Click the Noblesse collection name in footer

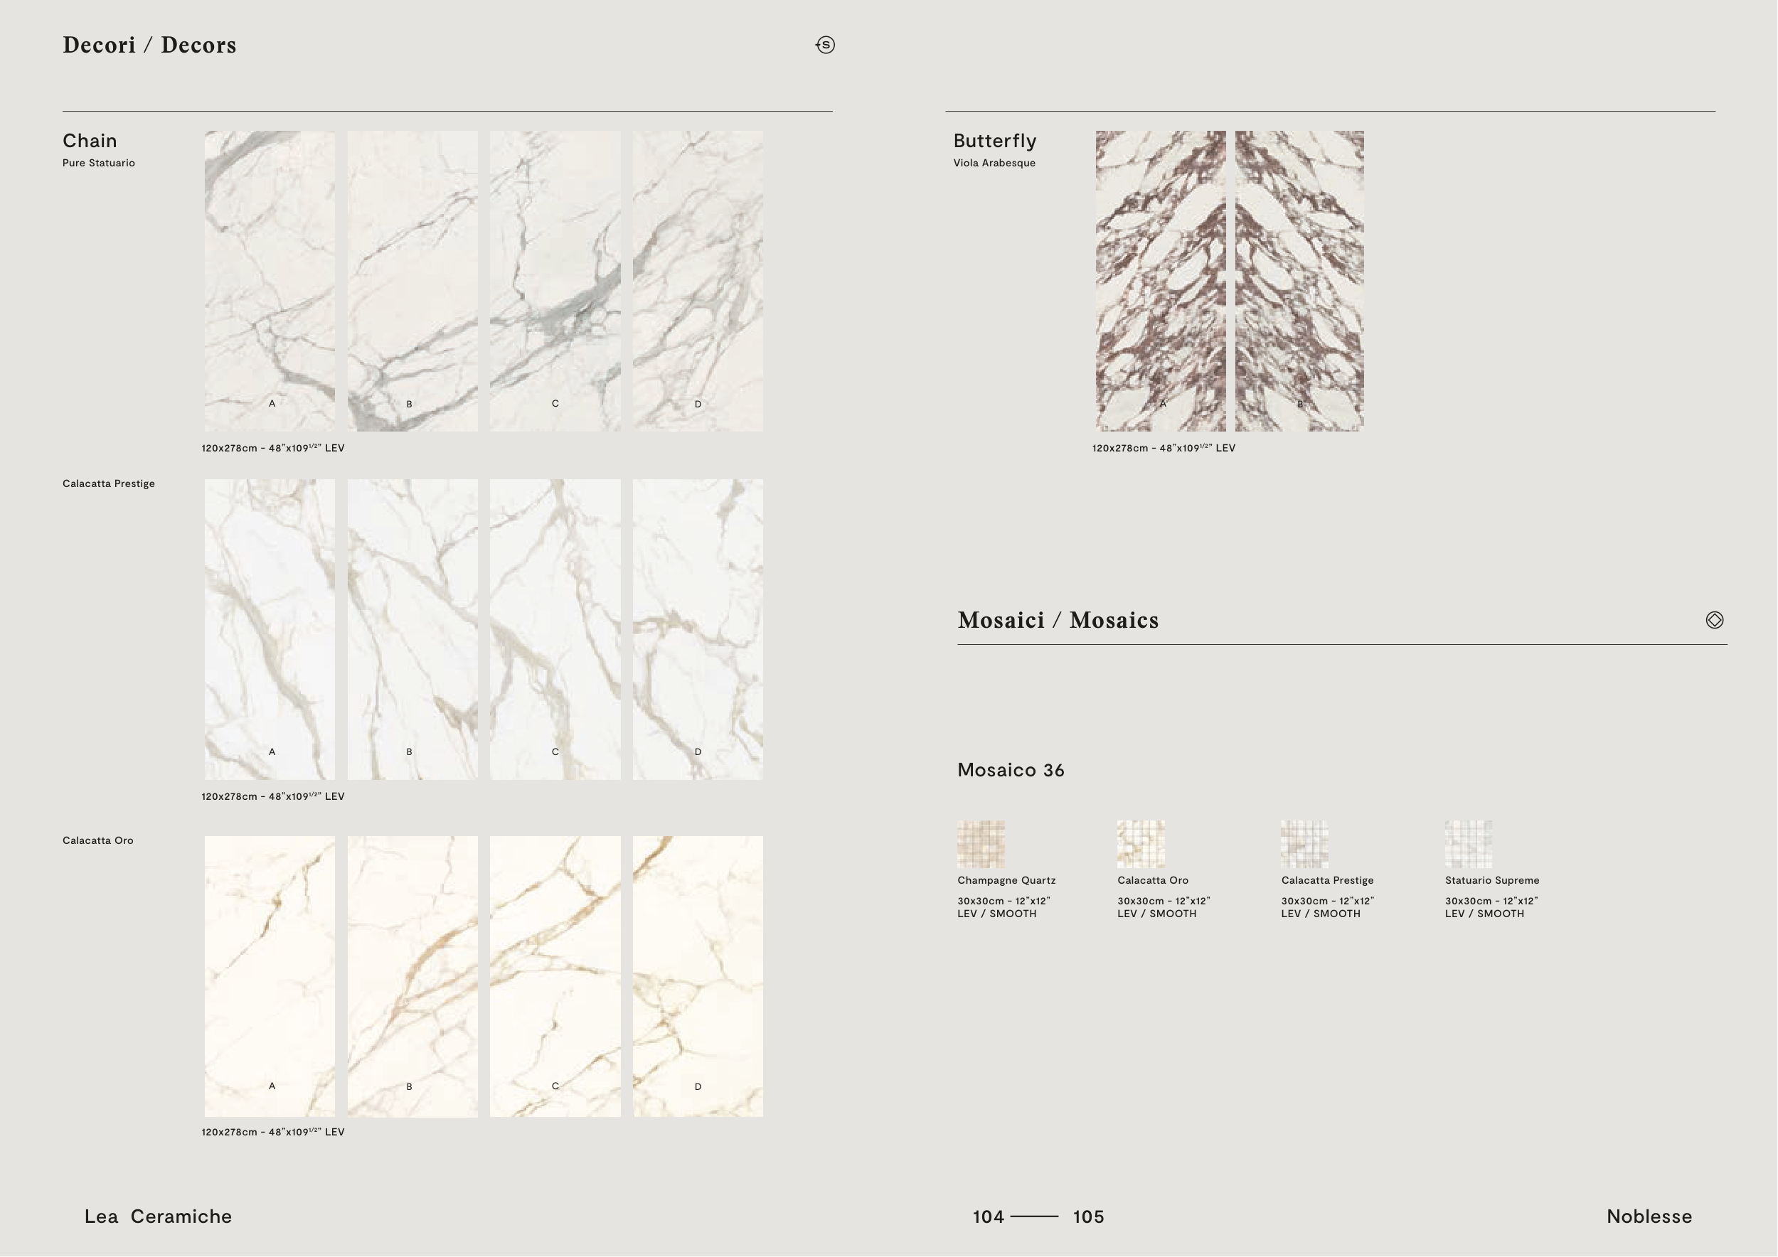click(x=1649, y=1216)
